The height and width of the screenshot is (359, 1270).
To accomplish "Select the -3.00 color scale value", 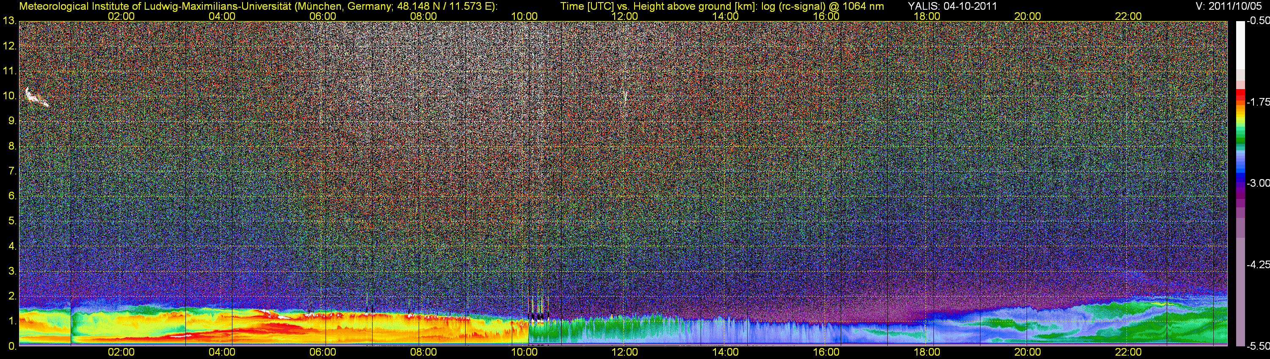I will pos(1258,183).
